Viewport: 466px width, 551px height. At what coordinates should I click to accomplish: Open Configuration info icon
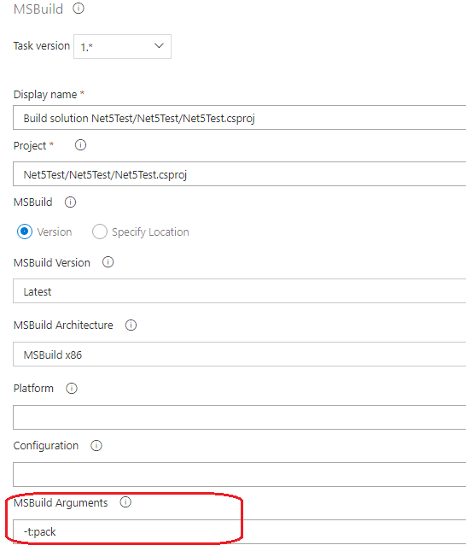(96, 446)
